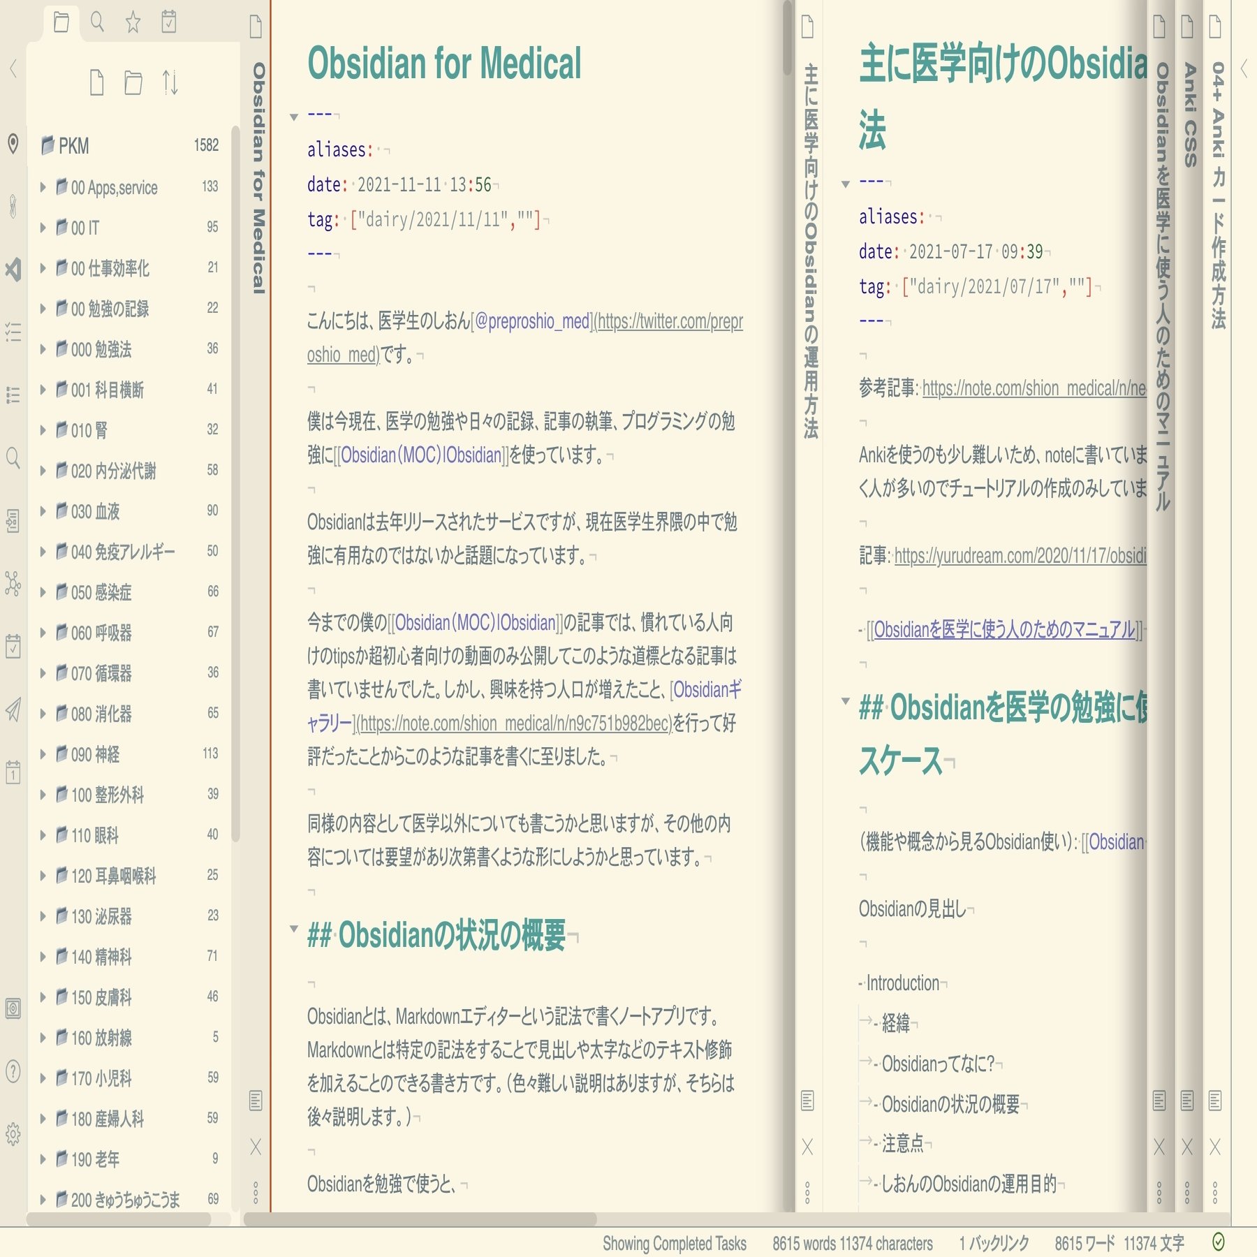Click the 1 バックリンク status item
The width and height of the screenshot is (1257, 1257).
[x=994, y=1243]
